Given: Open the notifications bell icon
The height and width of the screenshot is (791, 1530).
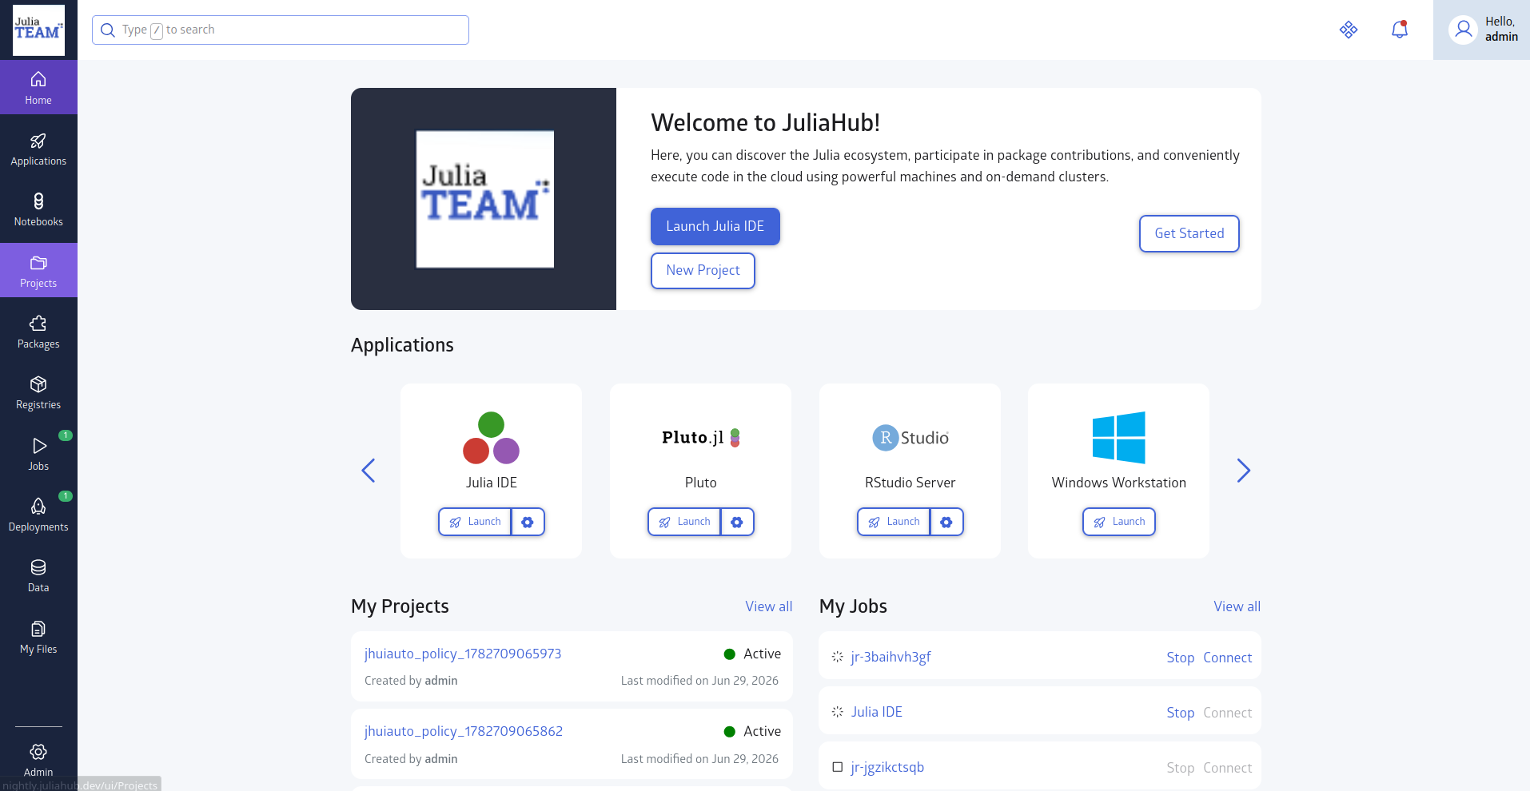Looking at the screenshot, I should click(x=1399, y=30).
